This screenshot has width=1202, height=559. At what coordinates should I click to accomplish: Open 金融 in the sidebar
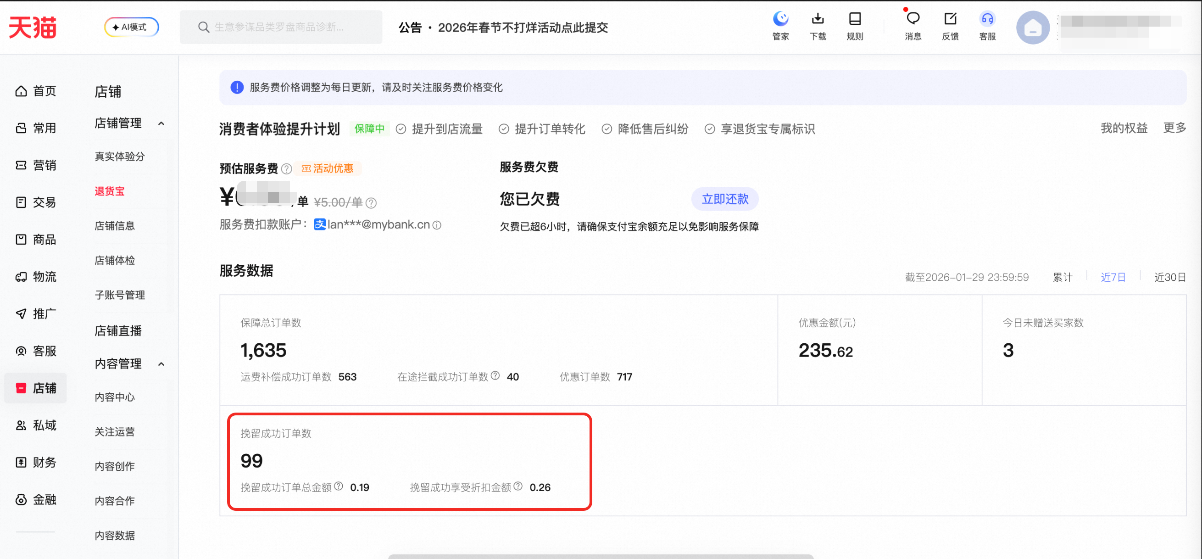(36, 500)
